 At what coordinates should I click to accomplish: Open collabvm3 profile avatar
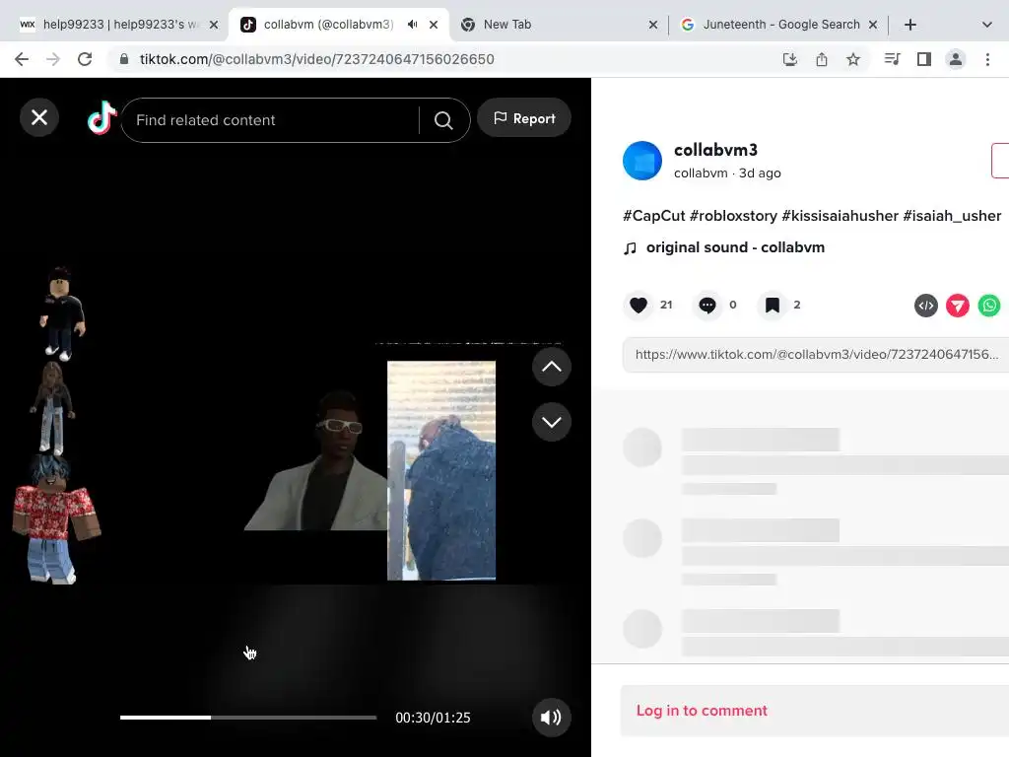pyautogui.click(x=642, y=161)
